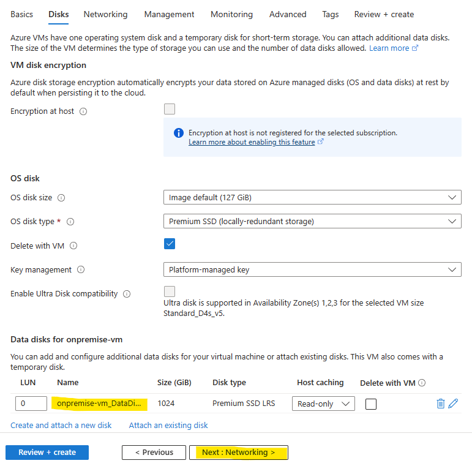Select the Key management Platform-managed key dropdown
The height and width of the screenshot is (466, 472).
(x=312, y=269)
